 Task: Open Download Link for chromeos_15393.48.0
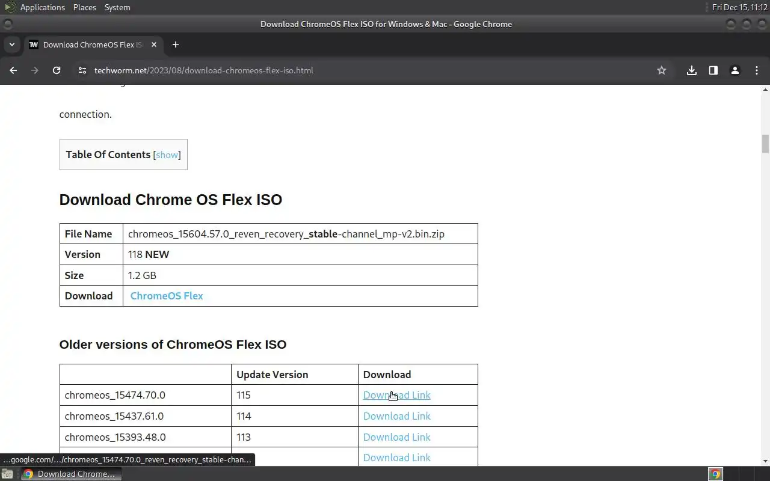pyautogui.click(x=397, y=437)
